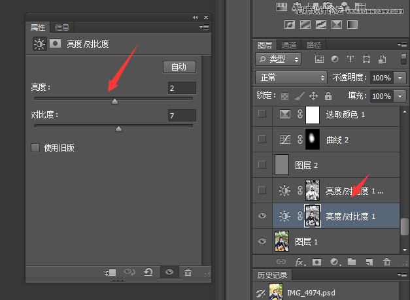Delete adjustment via Properties trash icon

188,272
